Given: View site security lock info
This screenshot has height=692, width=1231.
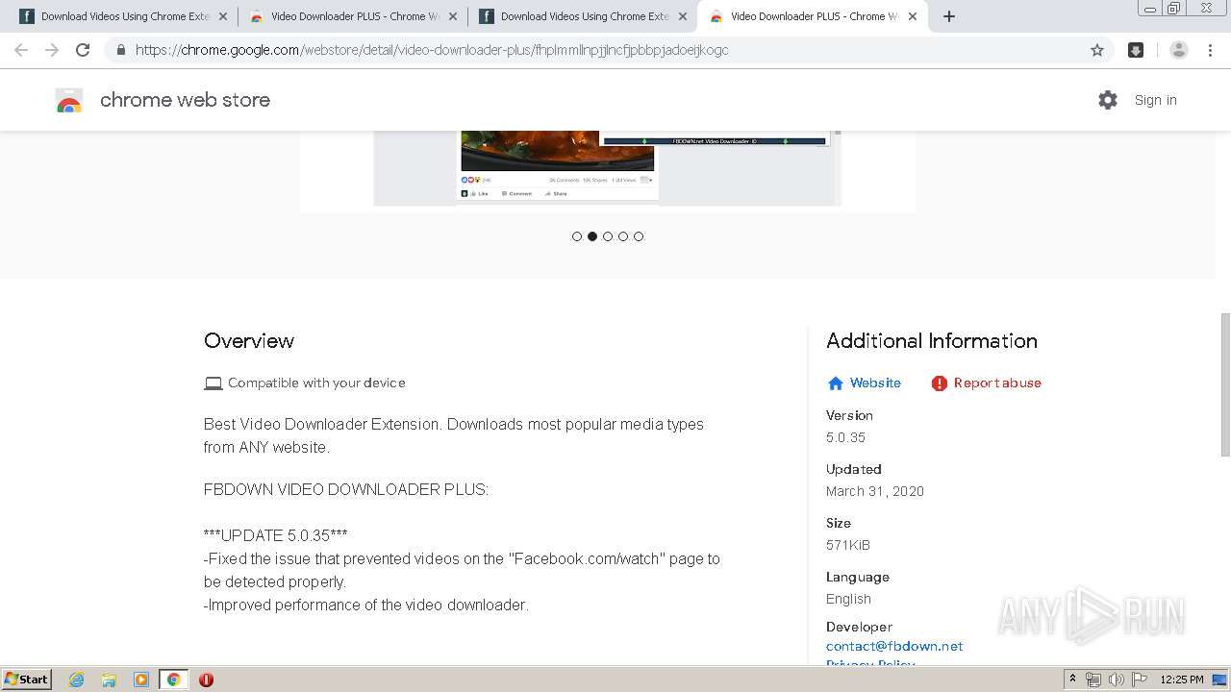Looking at the screenshot, I should pos(120,50).
